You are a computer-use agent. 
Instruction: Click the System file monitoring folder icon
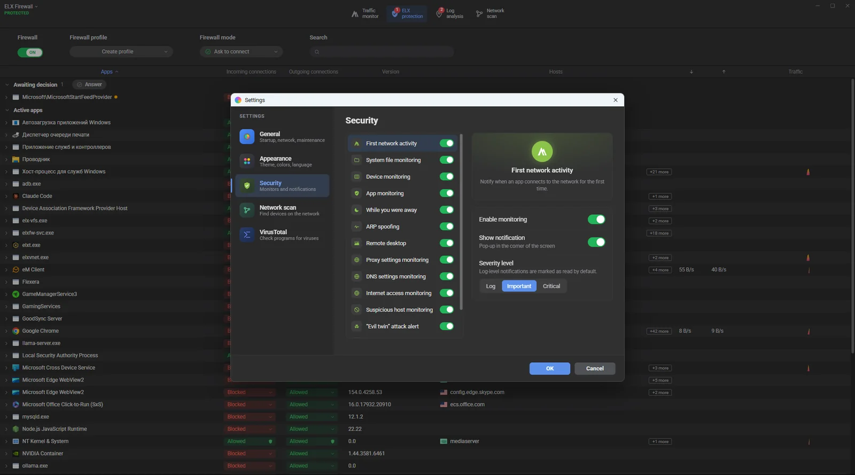click(356, 160)
